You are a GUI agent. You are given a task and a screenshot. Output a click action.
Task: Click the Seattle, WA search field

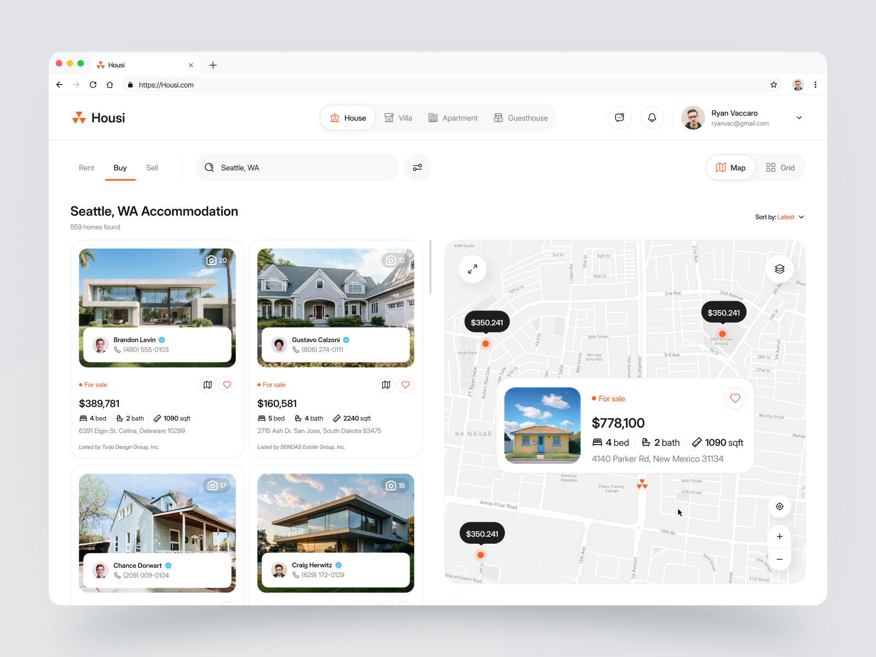[296, 168]
